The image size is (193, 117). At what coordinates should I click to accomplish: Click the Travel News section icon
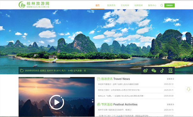click(x=99, y=79)
